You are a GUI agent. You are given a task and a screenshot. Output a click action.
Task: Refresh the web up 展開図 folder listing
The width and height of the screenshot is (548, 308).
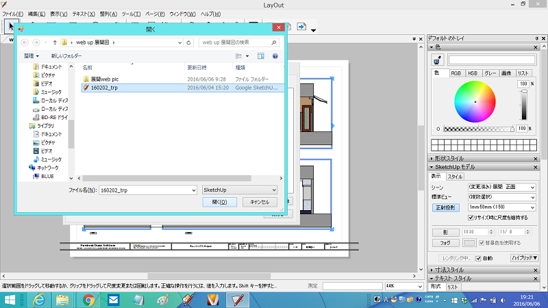190,42
